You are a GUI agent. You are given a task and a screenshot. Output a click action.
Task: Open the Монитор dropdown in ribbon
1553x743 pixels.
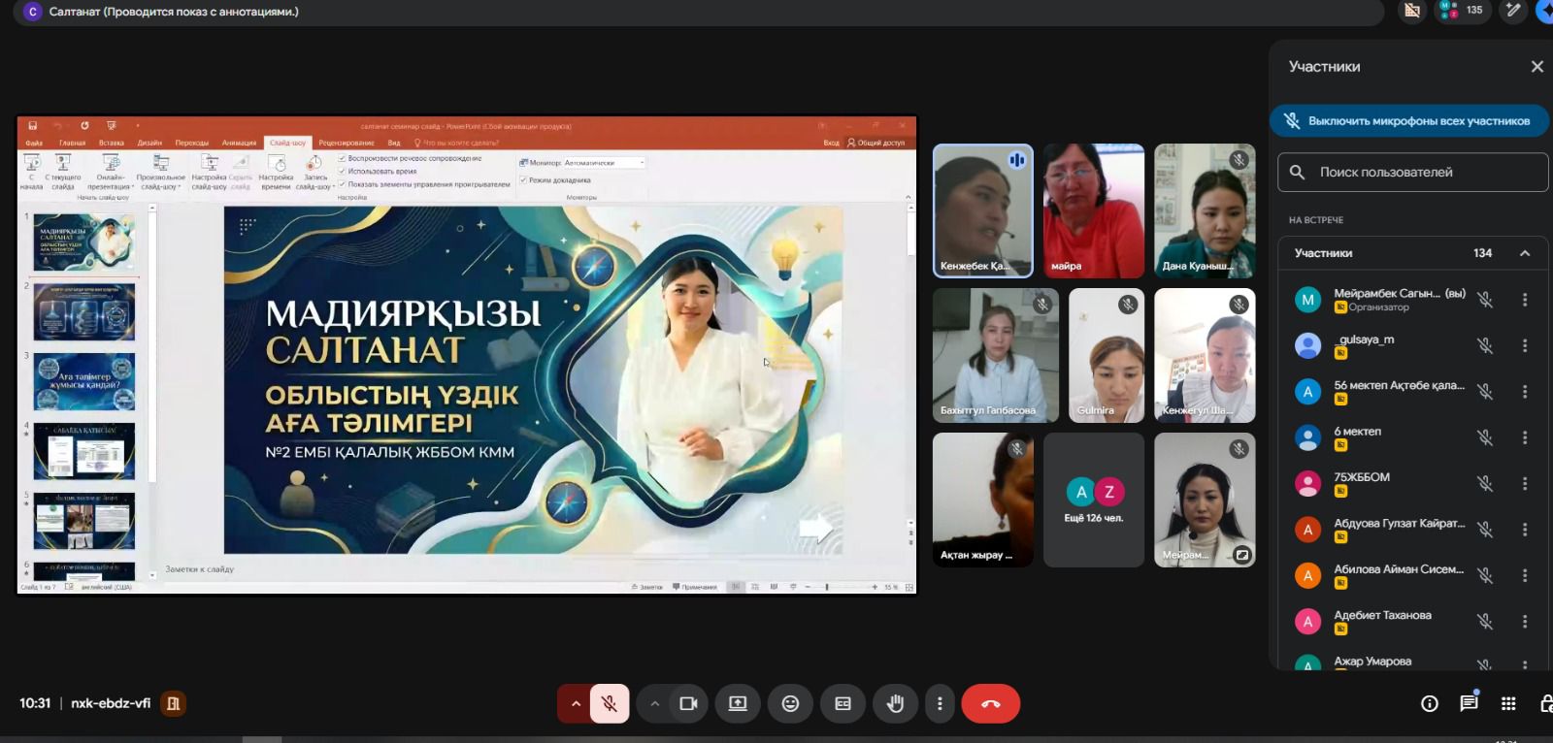[x=604, y=163]
